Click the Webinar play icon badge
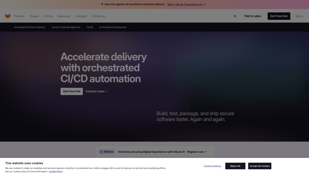This screenshot has height=174, width=309. [107, 152]
